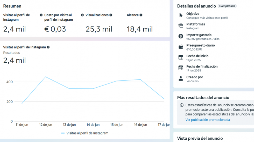Click the 16 de jun chart data point
Image resolution: width=254 pixels, height=142 pixels.
[140, 80]
